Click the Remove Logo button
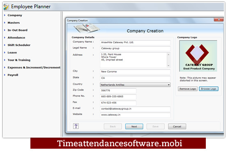228x152 pixels. tap(188, 89)
